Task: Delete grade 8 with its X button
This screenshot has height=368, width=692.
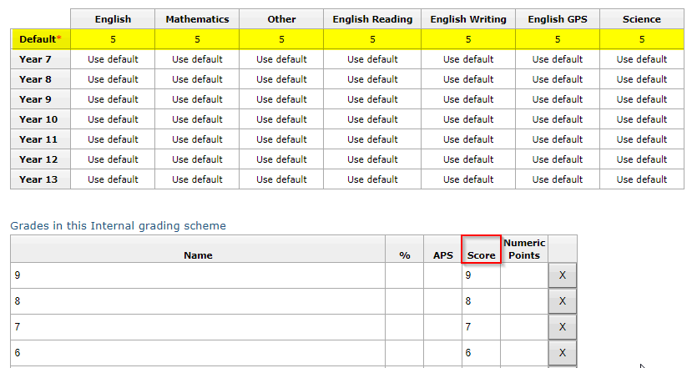Action: click(x=563, y=301)
